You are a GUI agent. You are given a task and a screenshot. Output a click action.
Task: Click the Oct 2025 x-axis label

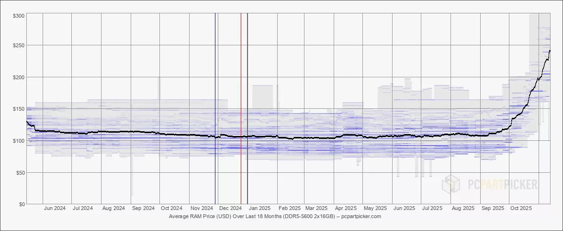click(x=520, y=209)
